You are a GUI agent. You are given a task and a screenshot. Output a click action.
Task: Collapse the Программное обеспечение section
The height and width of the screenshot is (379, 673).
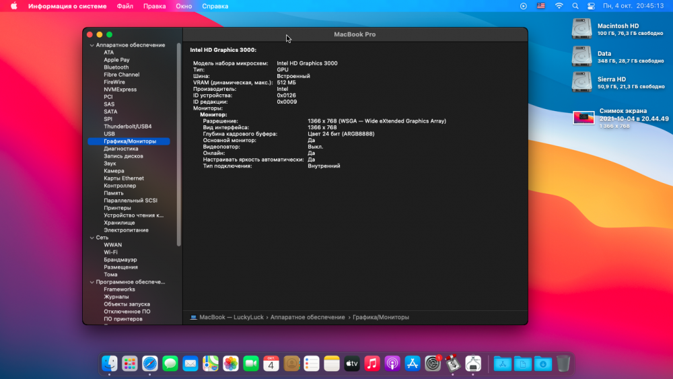pos(92,282)
